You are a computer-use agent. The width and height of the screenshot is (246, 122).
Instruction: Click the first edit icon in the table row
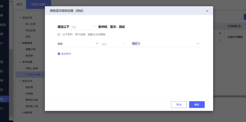pyautogui.click(x=220, y=33)
